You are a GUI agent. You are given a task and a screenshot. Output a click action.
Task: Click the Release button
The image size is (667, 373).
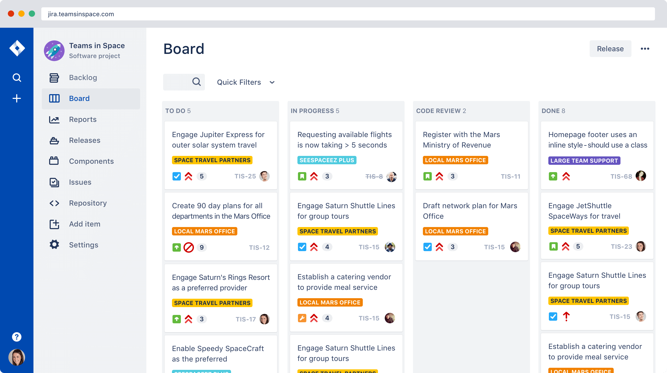(x=610, y=49)
